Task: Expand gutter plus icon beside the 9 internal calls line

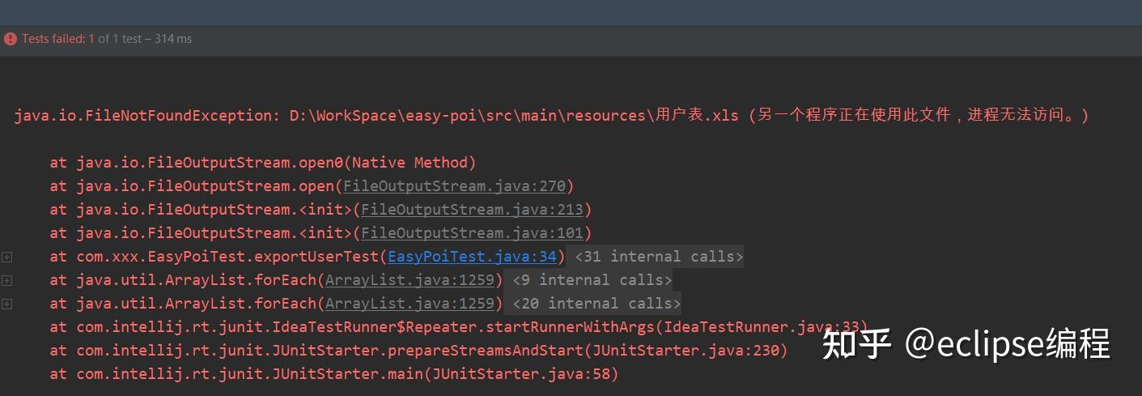Action: (7, 280)
